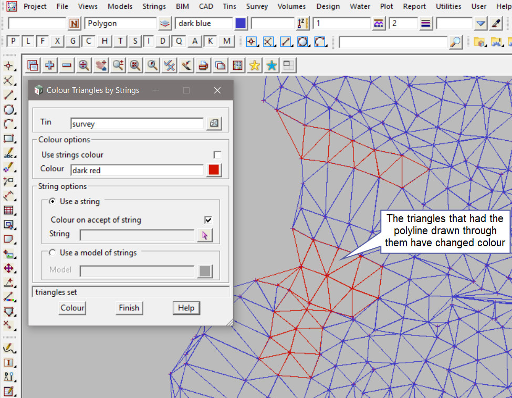Image resolution: width=512 pixels, height=398 pixels.
Task: Click the Finish button
Action: [129, 308]
